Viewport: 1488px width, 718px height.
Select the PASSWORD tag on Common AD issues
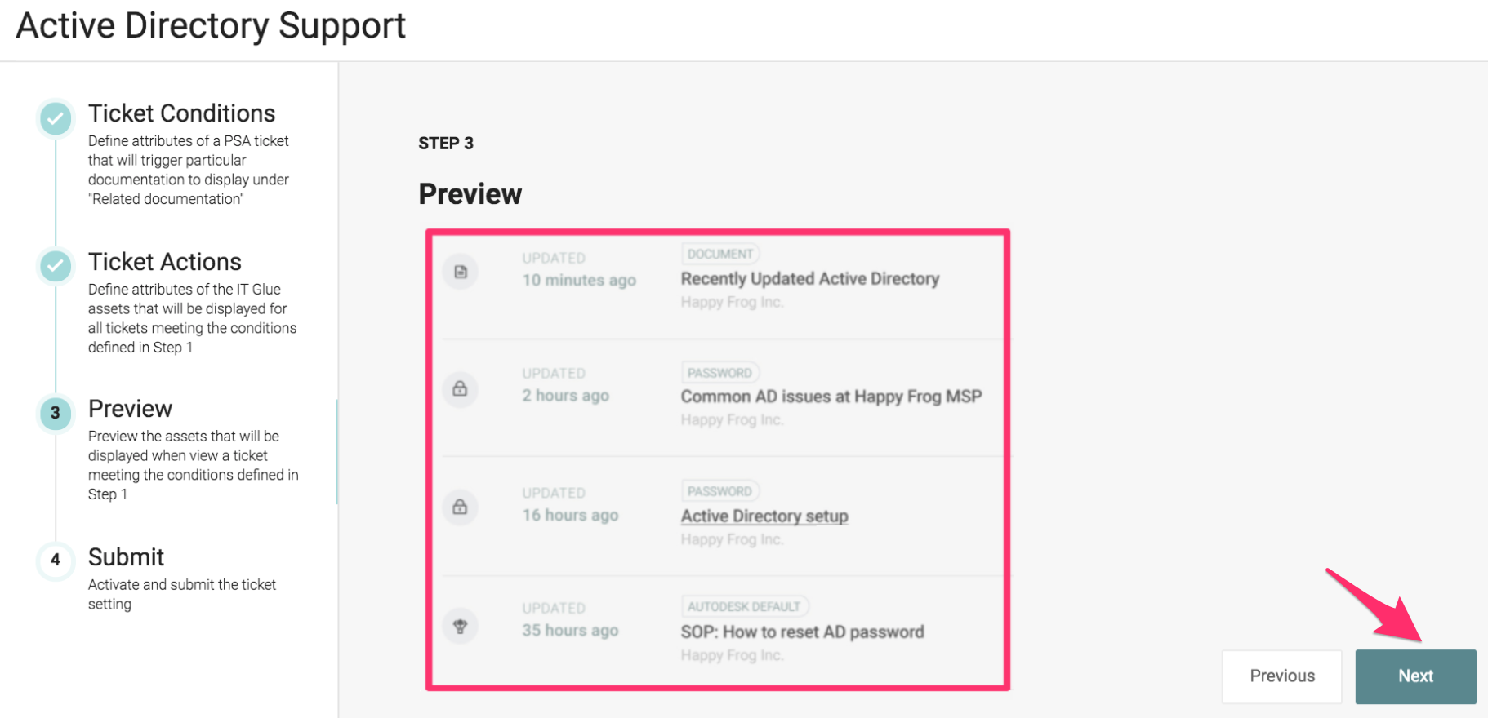pyautogui.click(x=720, y=372)
